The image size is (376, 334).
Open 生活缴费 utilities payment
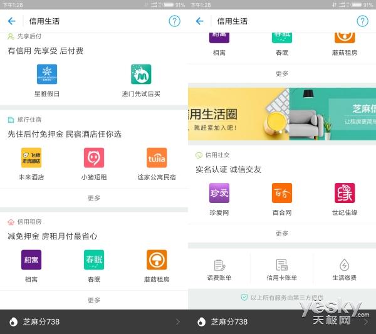(x=345, y=269)
